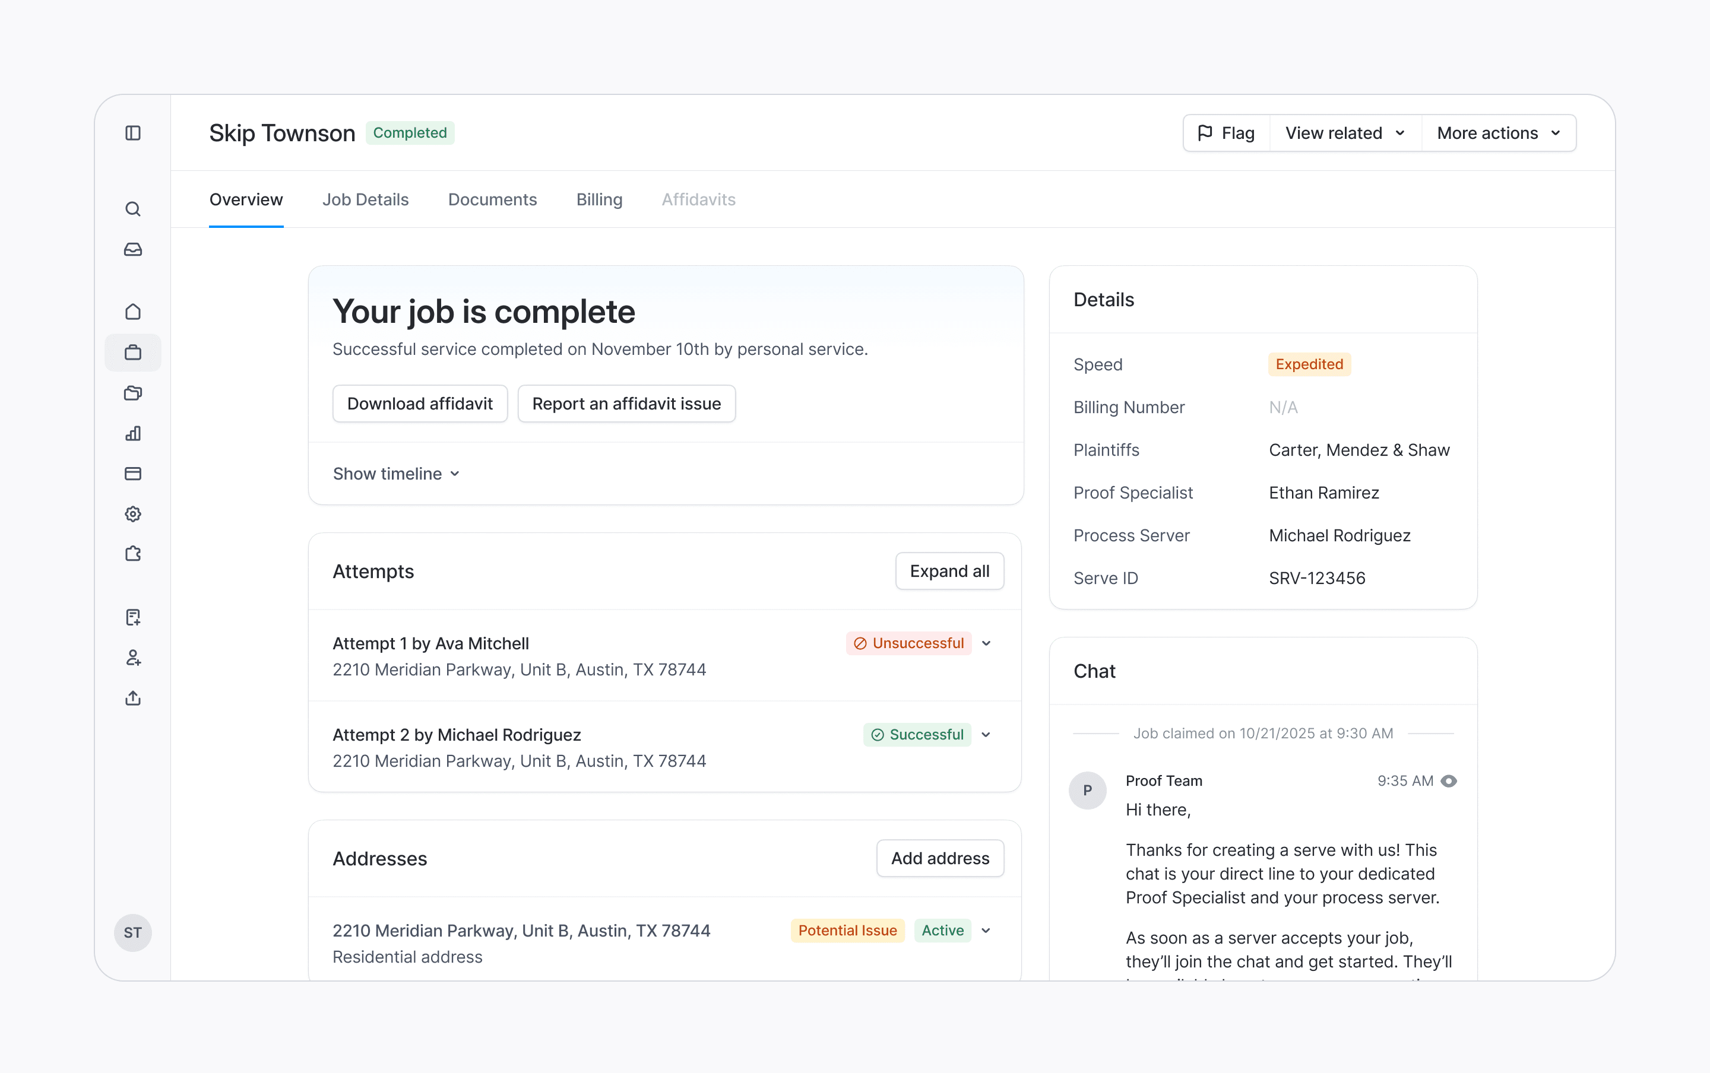The width and height of the screenshot is (1710, 1073).
Task: Open the More actions dropdown
Action: point(1498,133)
